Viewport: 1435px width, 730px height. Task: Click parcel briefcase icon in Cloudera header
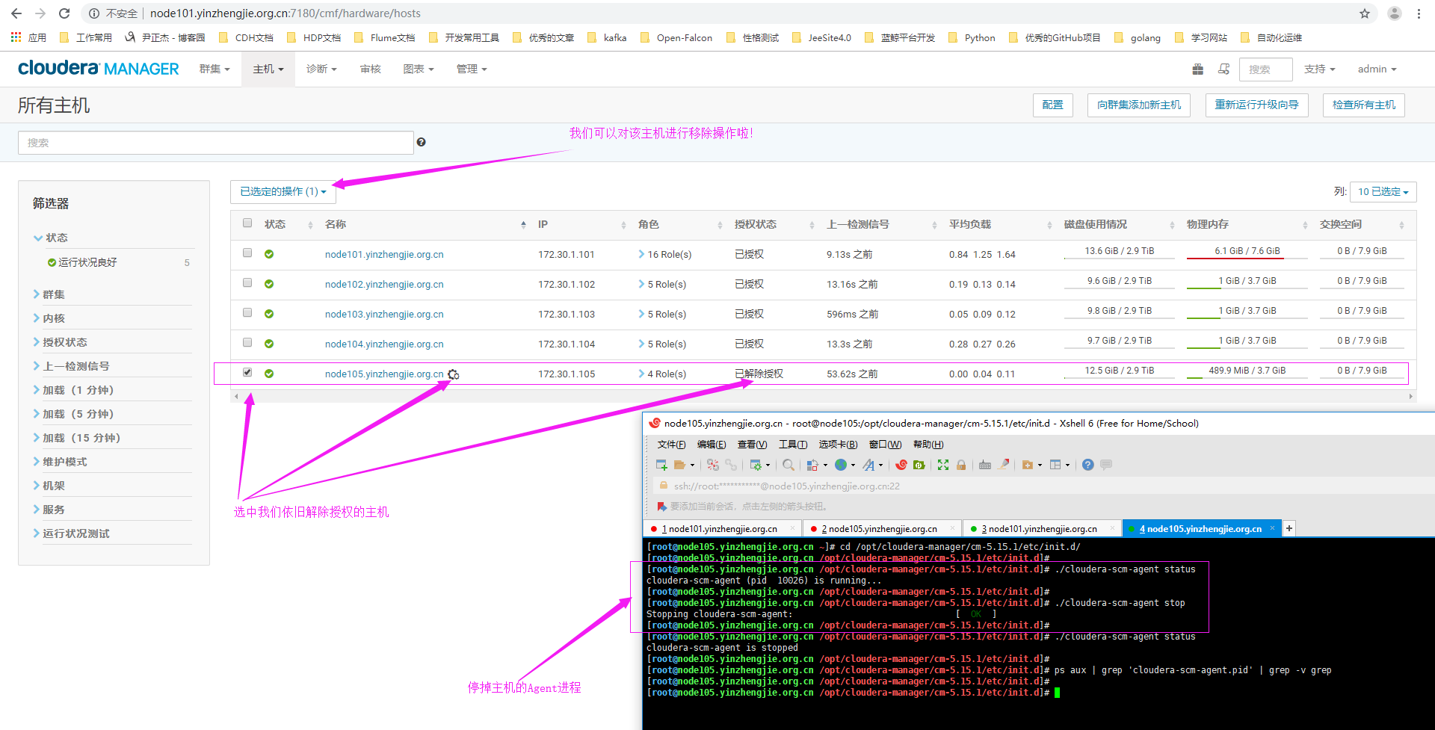tap(1198, 69)
